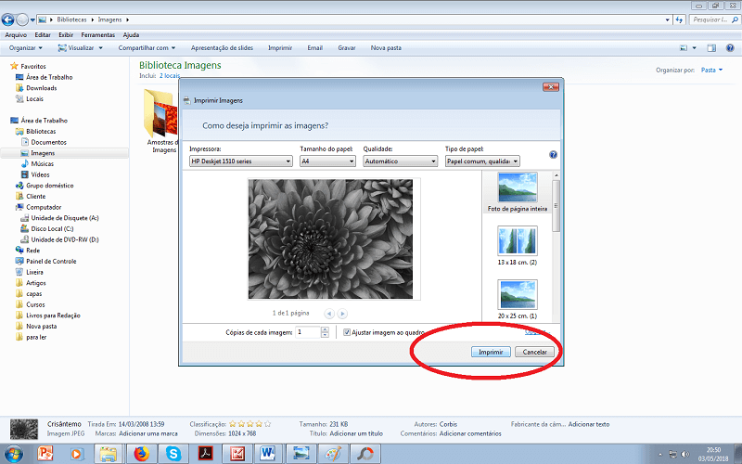Launch Word from the taskbar
Screen dimensions: 742x464
click(269, 453)
